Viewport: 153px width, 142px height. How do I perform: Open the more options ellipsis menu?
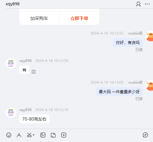point(147,4)
